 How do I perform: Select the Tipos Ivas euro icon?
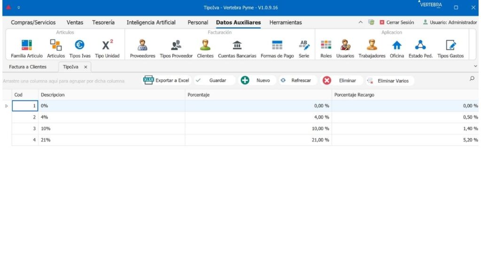coord(80,49)
